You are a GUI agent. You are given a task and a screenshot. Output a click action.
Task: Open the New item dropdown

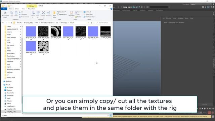tap(61, 12)
